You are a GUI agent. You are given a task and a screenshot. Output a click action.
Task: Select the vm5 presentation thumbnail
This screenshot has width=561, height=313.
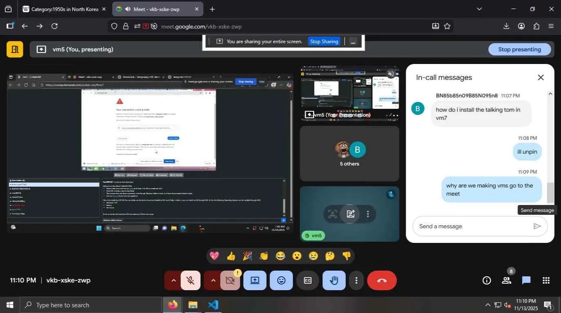349,93
